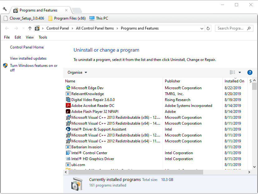Open the File menu
Image resolution: width=258 pixels, height=194 pixels.
point(7,37)
